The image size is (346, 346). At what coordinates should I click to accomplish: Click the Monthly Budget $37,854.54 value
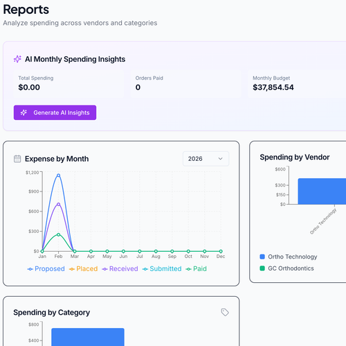[x=273, y=87]
